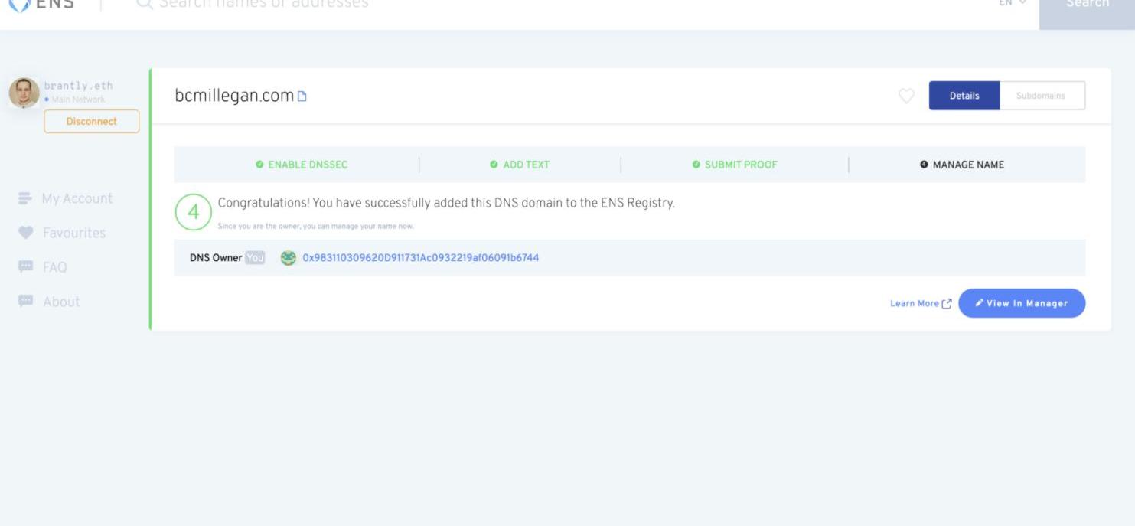Switch to the Subdomains tab
This screenshot has width=1135, height=526.
tap(1041, 96)
